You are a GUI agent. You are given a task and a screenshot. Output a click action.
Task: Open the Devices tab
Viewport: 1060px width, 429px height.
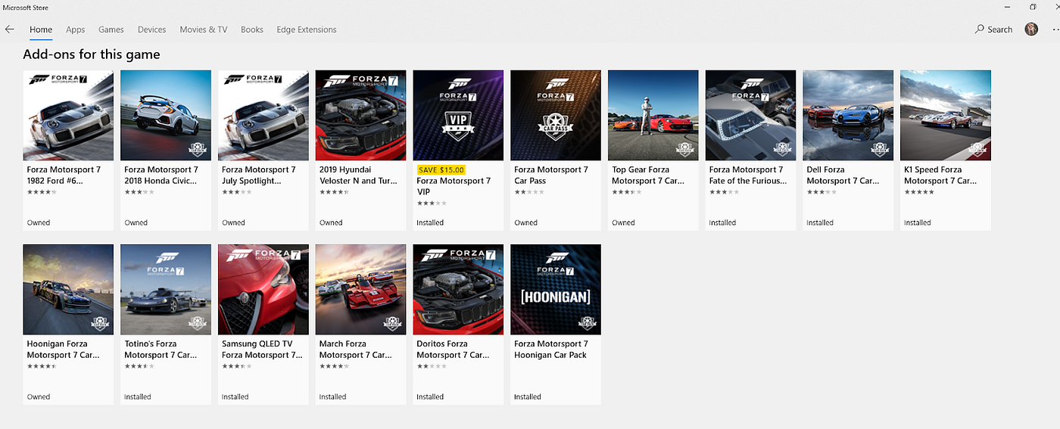click(x=152, y=30)
